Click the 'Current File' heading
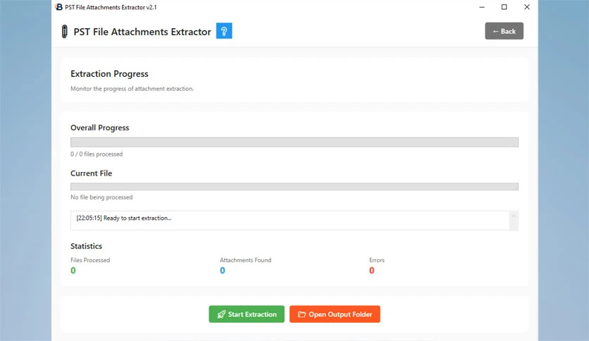589x341 pixels. click(x=92, y=173)
